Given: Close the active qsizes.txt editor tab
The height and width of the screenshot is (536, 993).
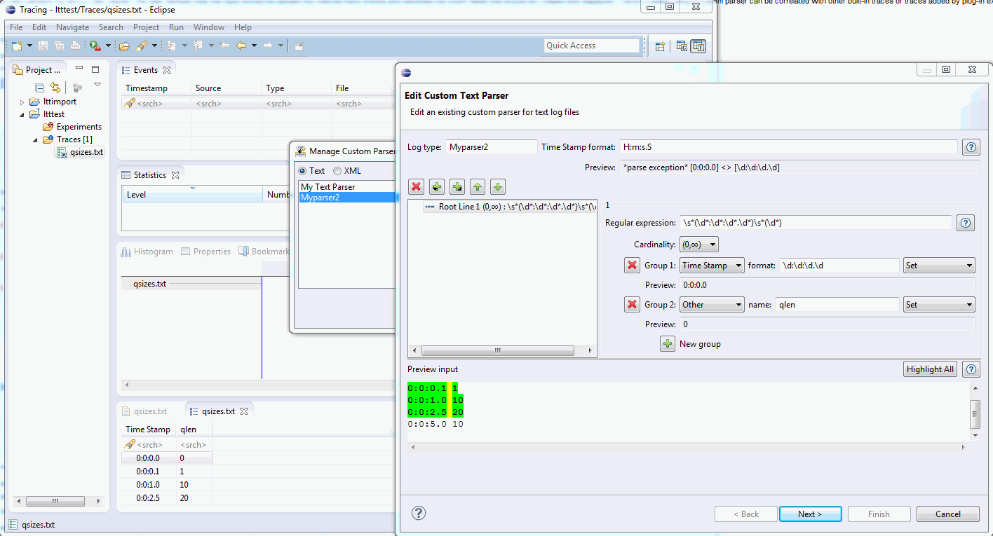Looking at the screenshot, I should point(244,411).
